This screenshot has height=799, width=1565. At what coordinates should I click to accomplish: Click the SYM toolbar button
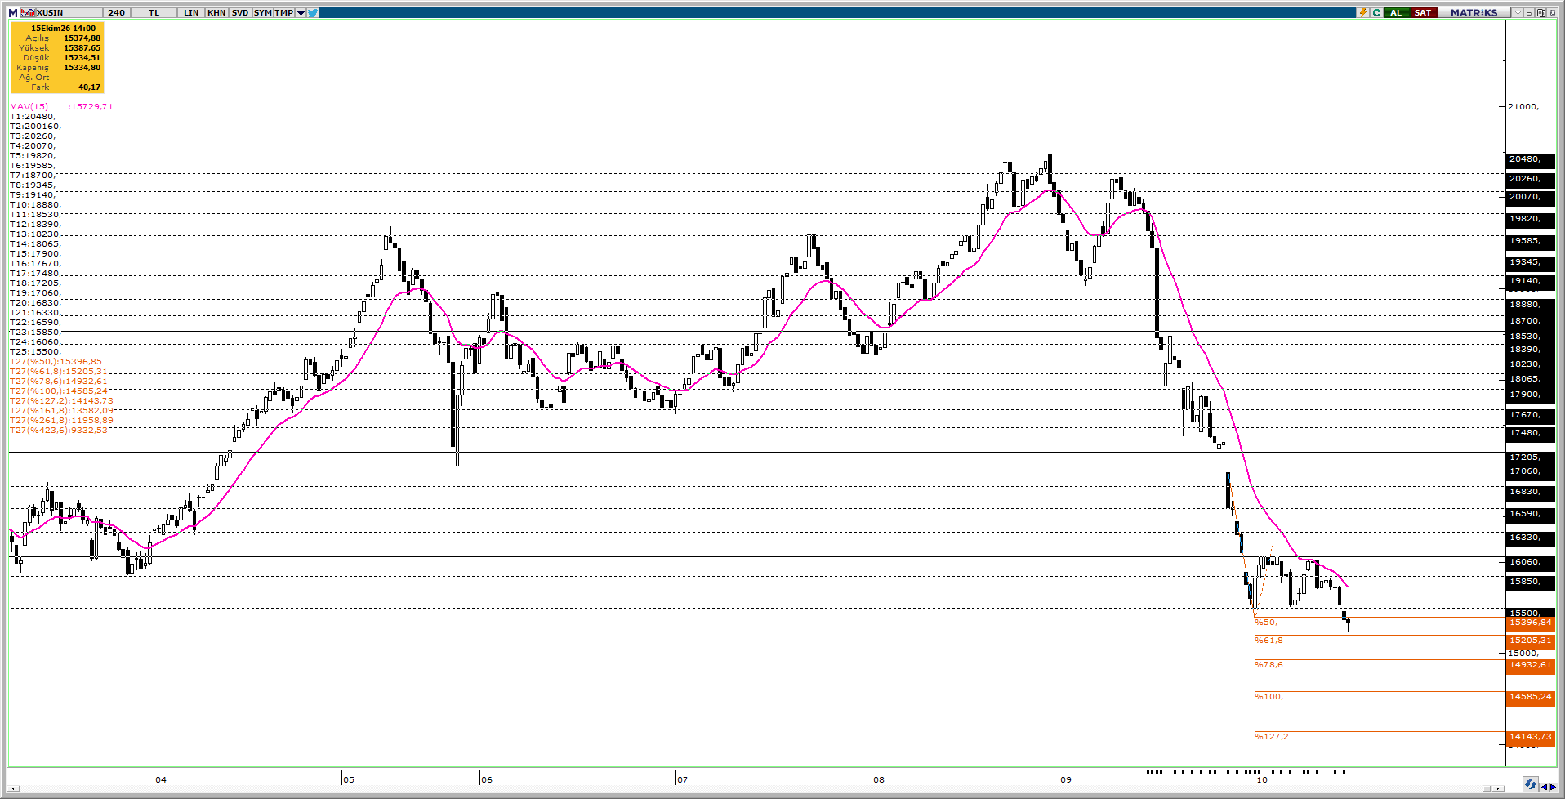[262, 13]
